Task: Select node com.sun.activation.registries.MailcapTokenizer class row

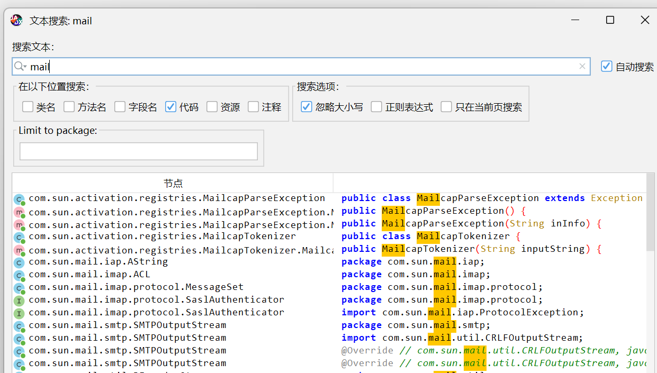Action: [x=162, y=236]
